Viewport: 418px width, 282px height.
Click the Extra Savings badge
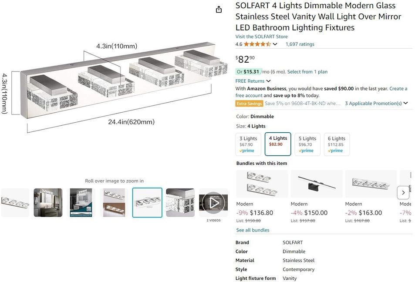click(249, 104)
